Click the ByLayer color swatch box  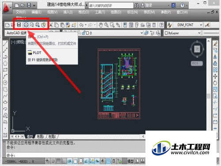pos(166,33)
